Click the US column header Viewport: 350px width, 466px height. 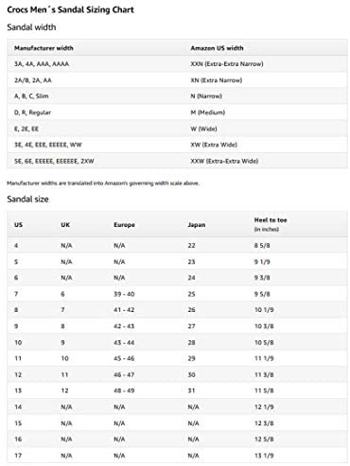[18, 225]
